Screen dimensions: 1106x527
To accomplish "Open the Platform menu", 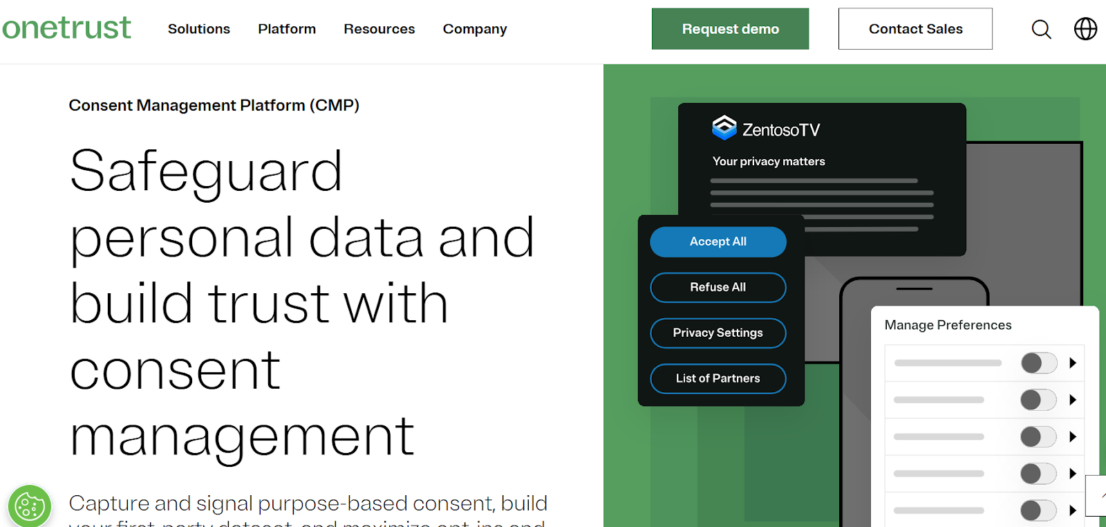I will click(x=287, y=29).
